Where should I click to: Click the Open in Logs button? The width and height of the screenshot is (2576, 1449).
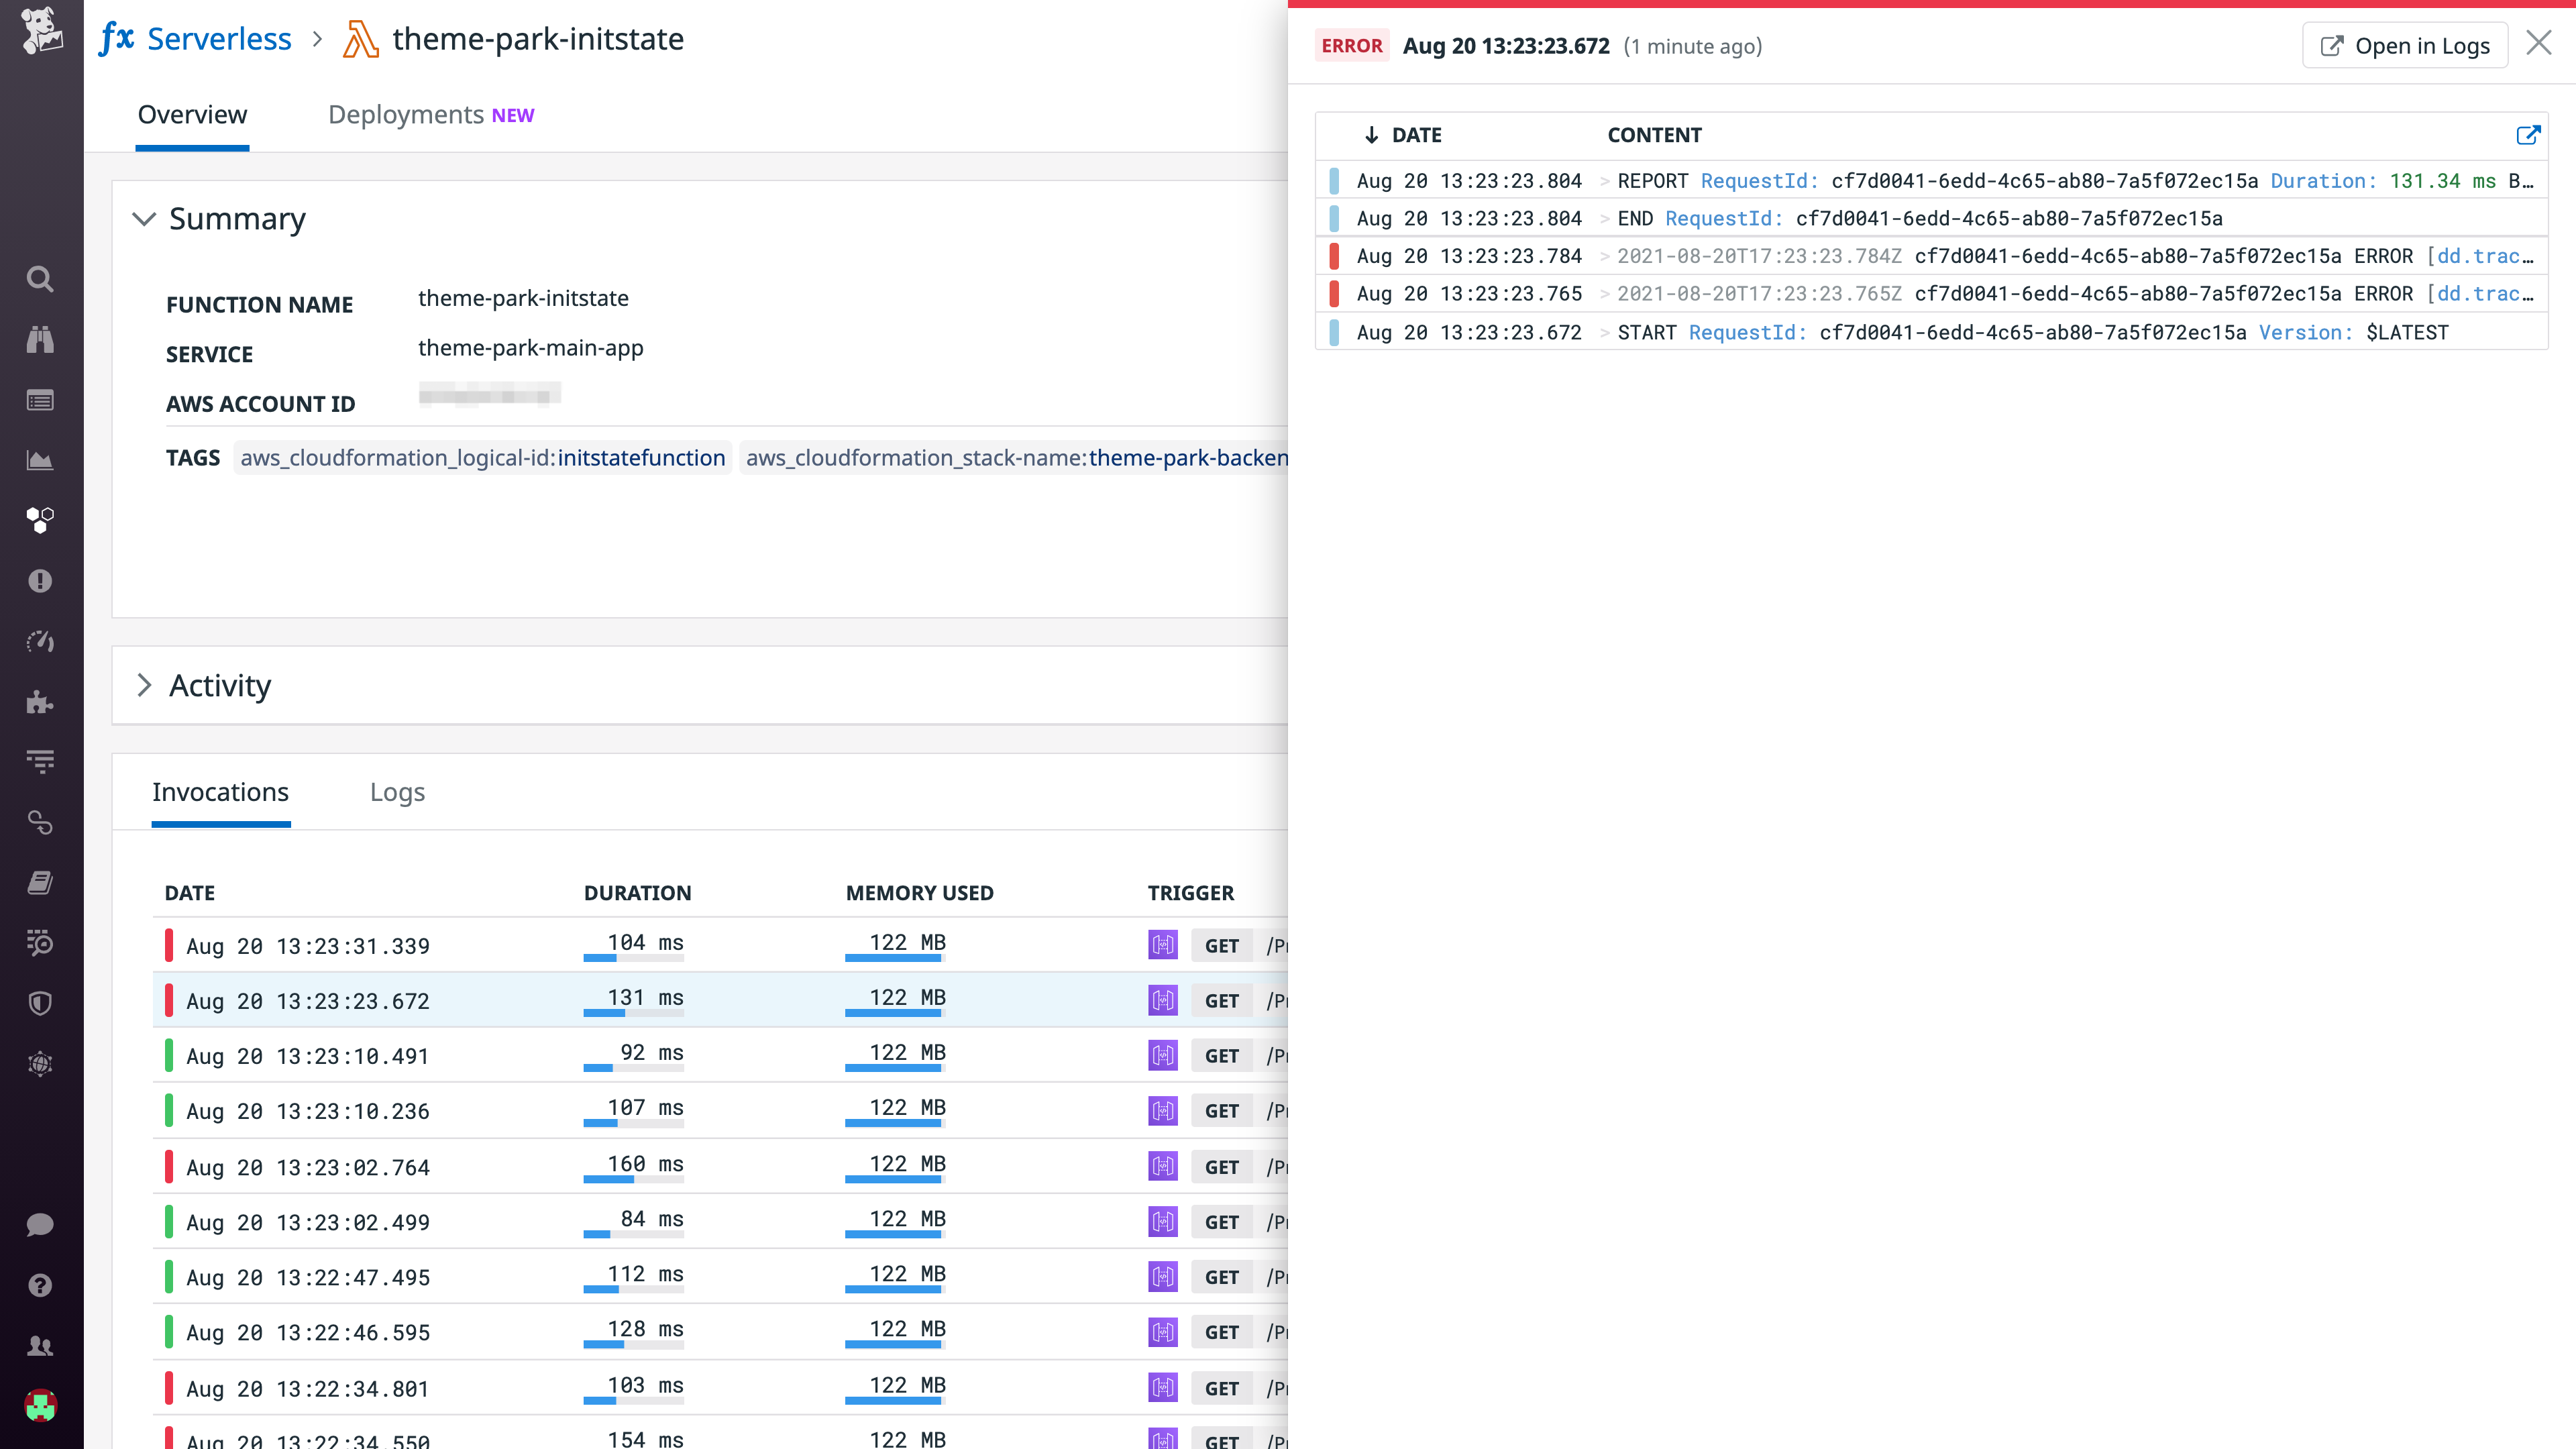pyautogui.click(x=2404, y=45)
